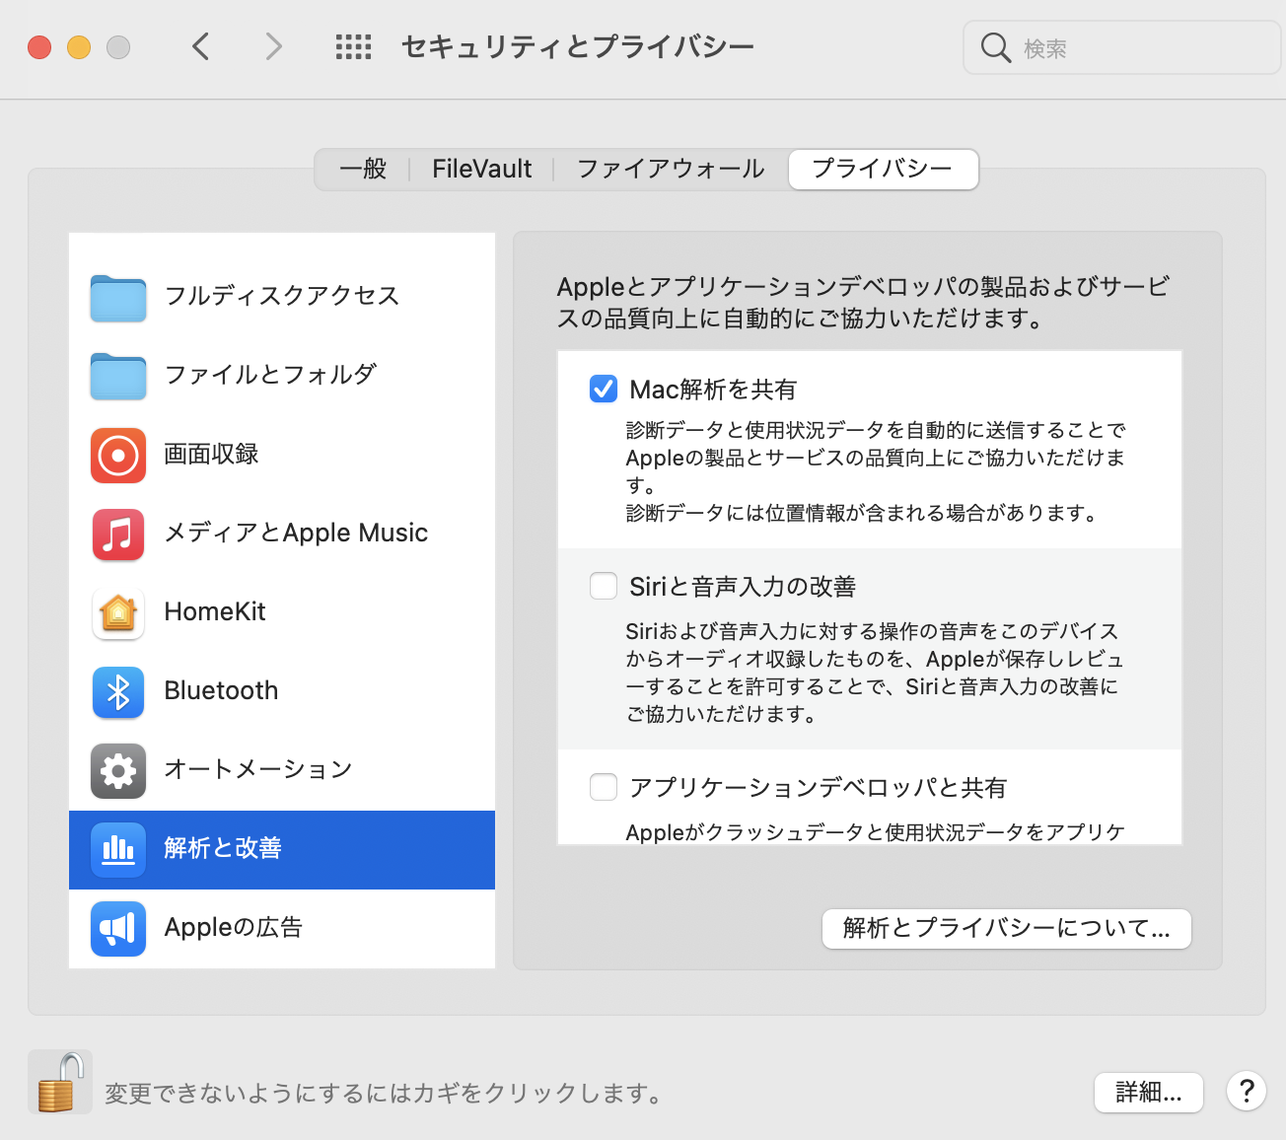Select Bluetooth label in privacy list
Image resolution: width=1286 pixels, height=1140 pixels.
coord(222,690)
